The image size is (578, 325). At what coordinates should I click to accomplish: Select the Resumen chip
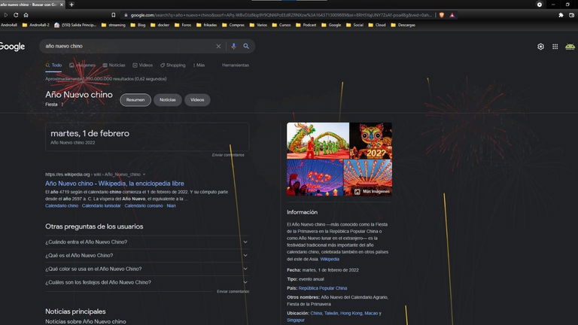coord(135,100)
